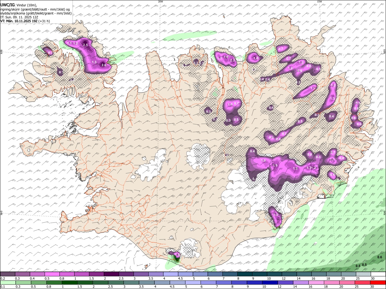This screenshot has width=386, height=289.
Task: Click upper legend swatch labeled 0.2
Action: click(8, 274)
